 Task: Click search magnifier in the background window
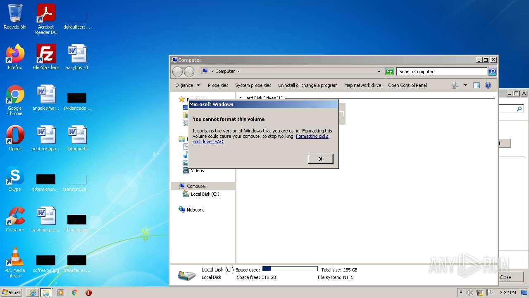(519, 109)
